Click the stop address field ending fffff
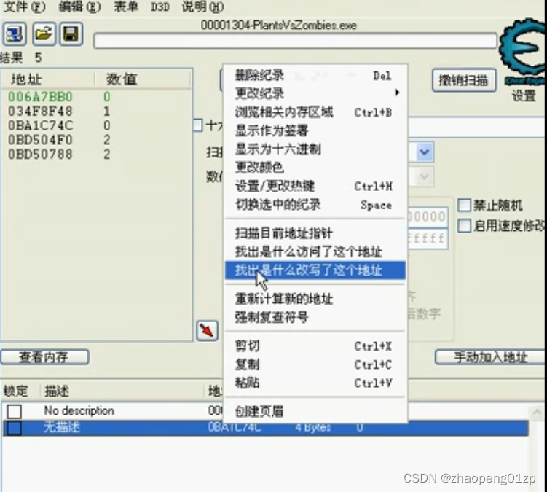This screenshot has width=547, height=492. point(428,239)
